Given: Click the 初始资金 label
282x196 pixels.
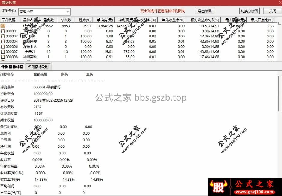Looking at the screenshot, I should (7, 94).
